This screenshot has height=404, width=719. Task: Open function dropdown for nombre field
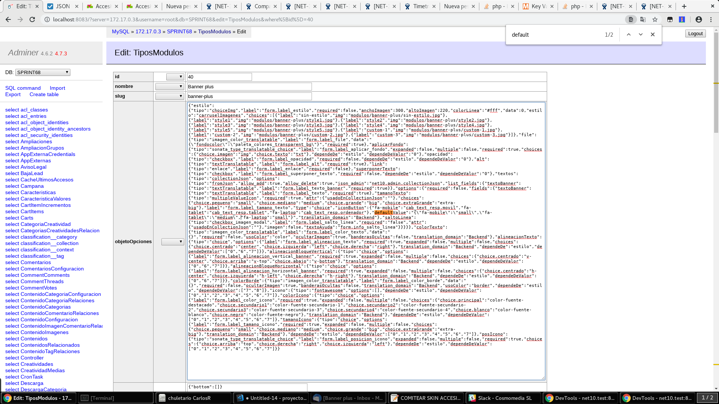(170, 86)
